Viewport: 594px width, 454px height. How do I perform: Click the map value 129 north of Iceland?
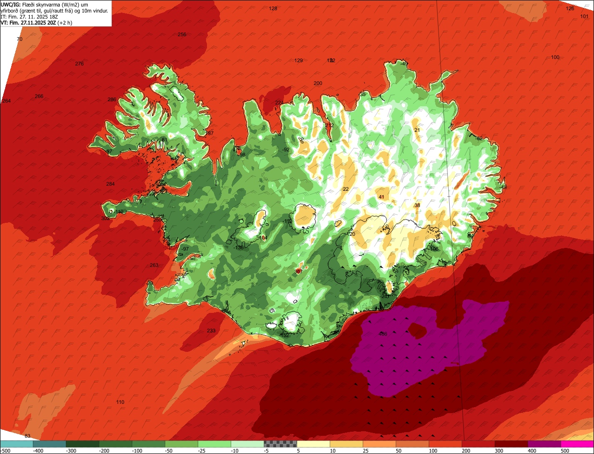coord(299,61)
